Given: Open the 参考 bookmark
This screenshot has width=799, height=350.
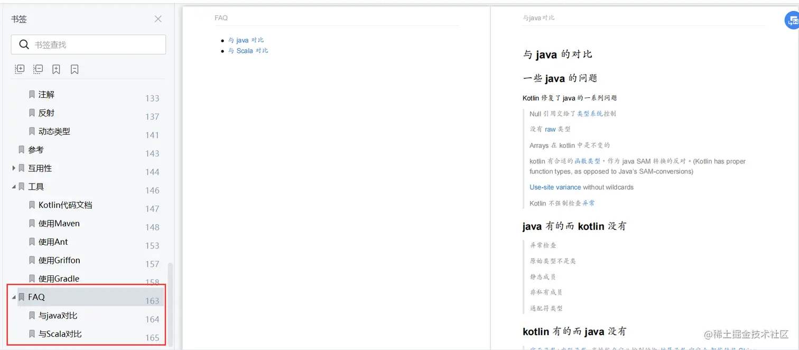Looking at the screenshot, I should point(36,150).
